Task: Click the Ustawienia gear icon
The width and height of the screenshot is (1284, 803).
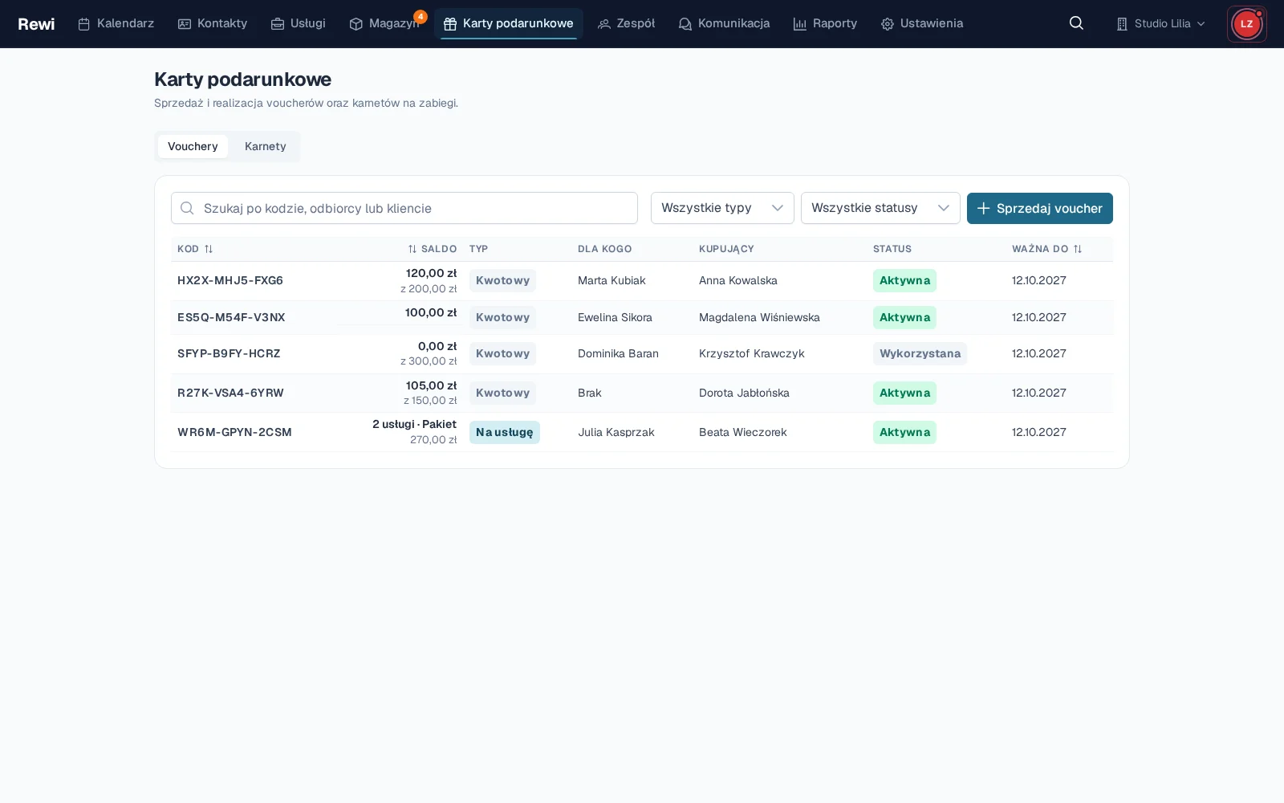Action: tap(887, 24)
